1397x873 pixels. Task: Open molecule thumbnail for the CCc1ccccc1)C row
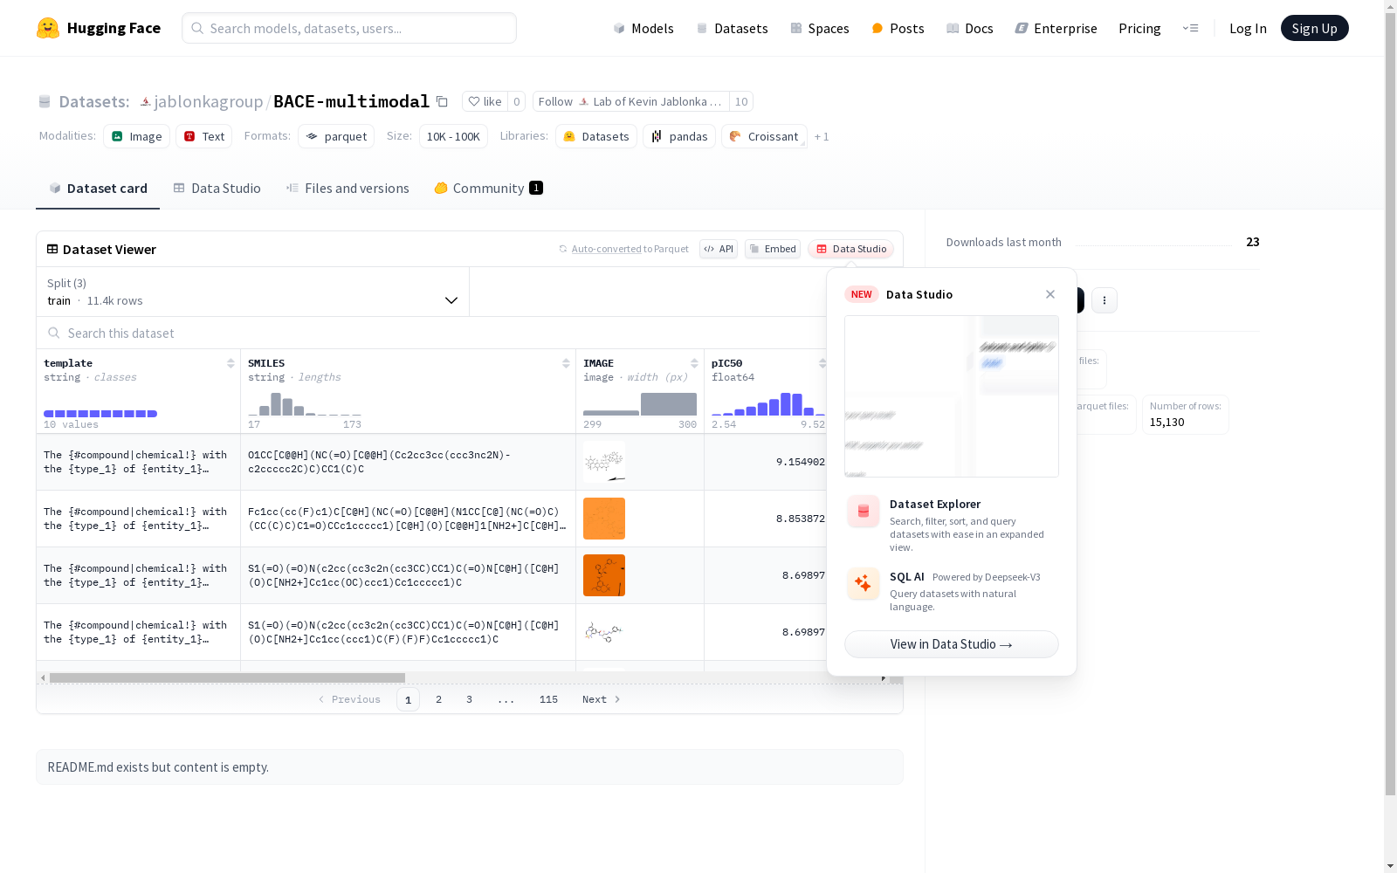(x=604, y=575)
